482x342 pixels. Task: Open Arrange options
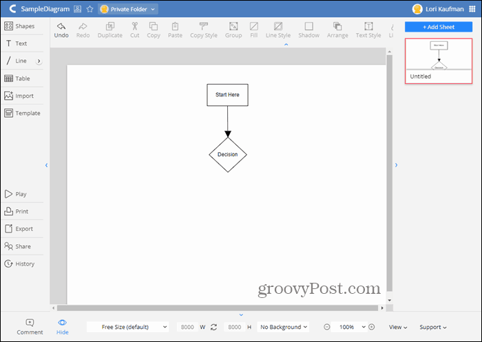(337, 30)
